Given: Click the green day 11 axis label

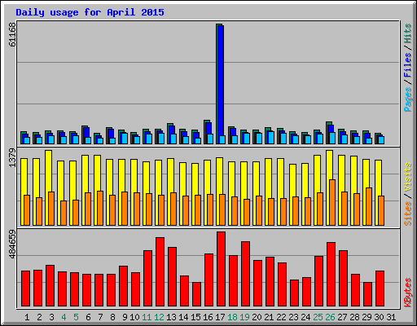Looking at the screenshot, I should [x=147, y=317].
